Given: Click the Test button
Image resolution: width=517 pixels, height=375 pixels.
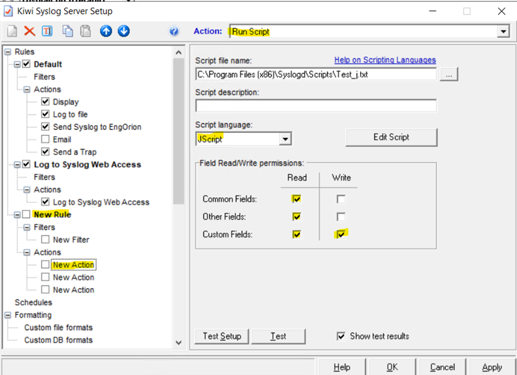Looking at the screenshot, I should (x=278, y=336).
